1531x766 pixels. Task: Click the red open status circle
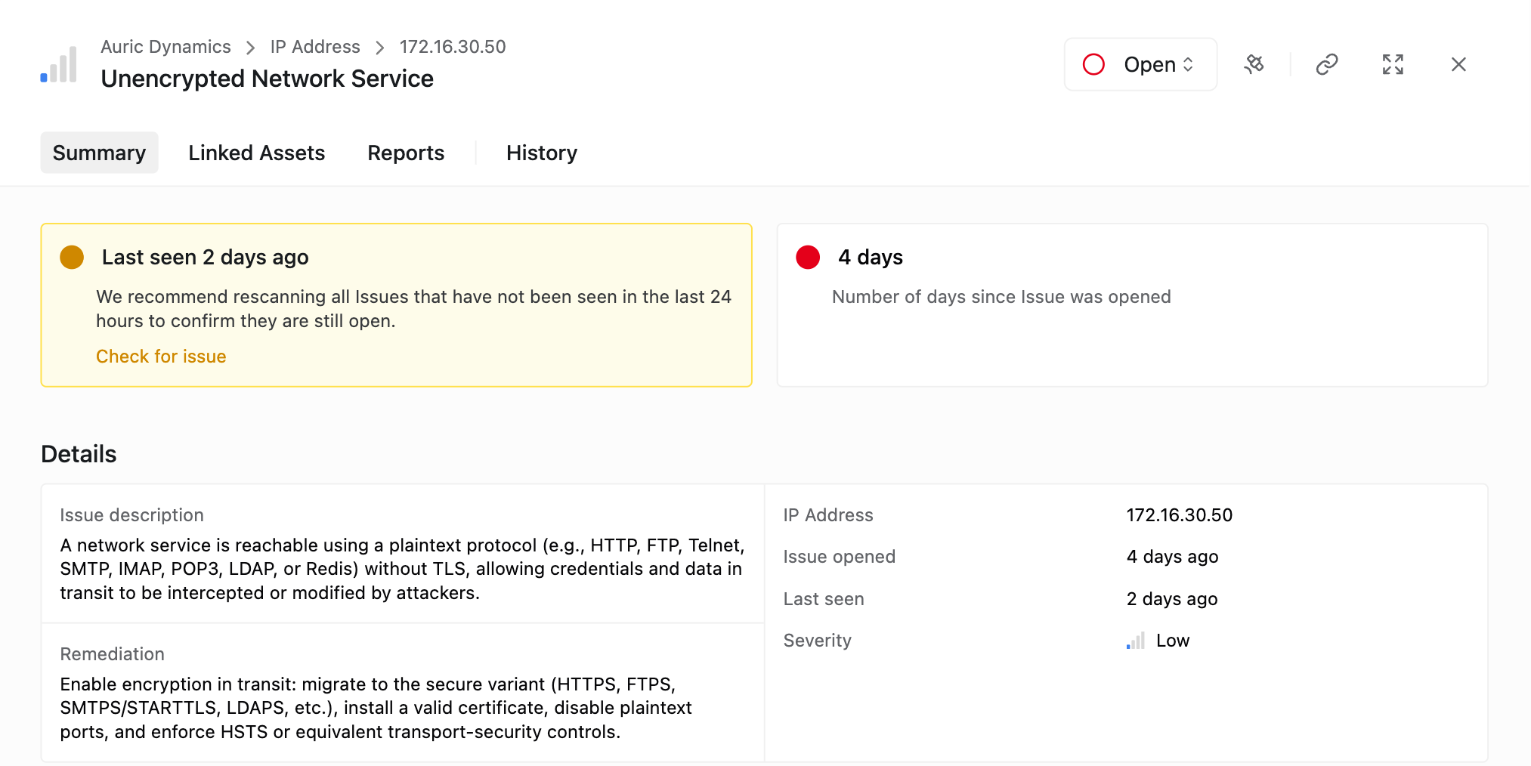pyautogui.click(x=1093, y=64)
